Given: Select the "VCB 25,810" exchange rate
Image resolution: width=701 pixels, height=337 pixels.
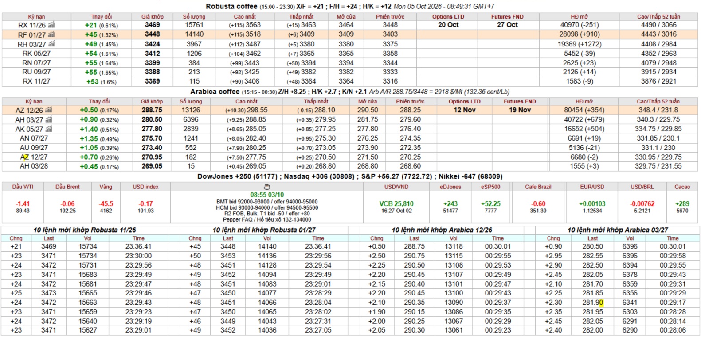Looking at the screenshot, I should tap(396, 204).
